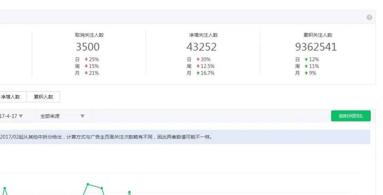This screenshot has height=195, width=383.
Task: Click the green monthly 9% cumulative arrow
Action: (306, 73)
